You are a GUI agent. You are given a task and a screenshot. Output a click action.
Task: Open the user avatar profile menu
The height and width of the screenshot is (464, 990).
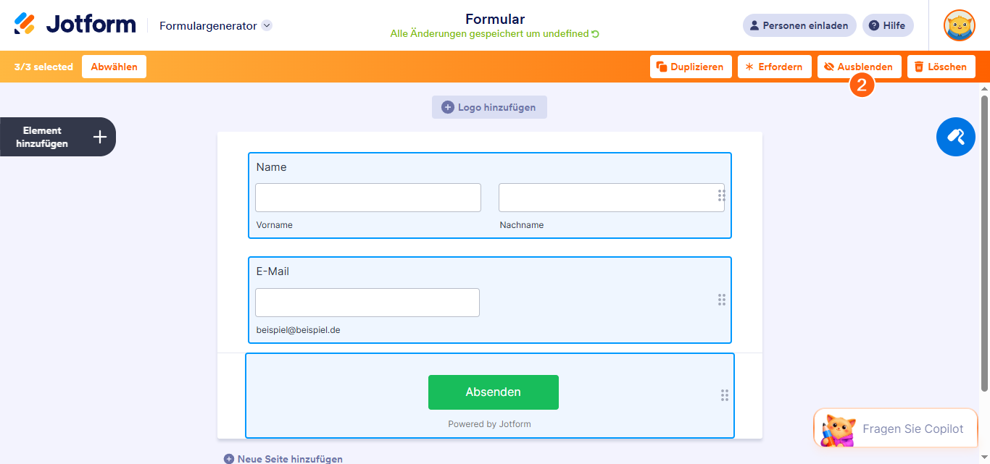pyautogui.click(x=959, y=25)
